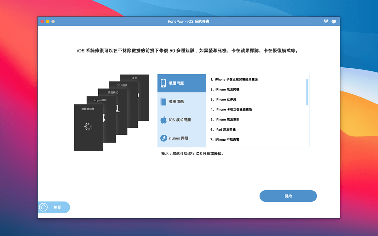Select the 無限重開機 card

(89, 127)
